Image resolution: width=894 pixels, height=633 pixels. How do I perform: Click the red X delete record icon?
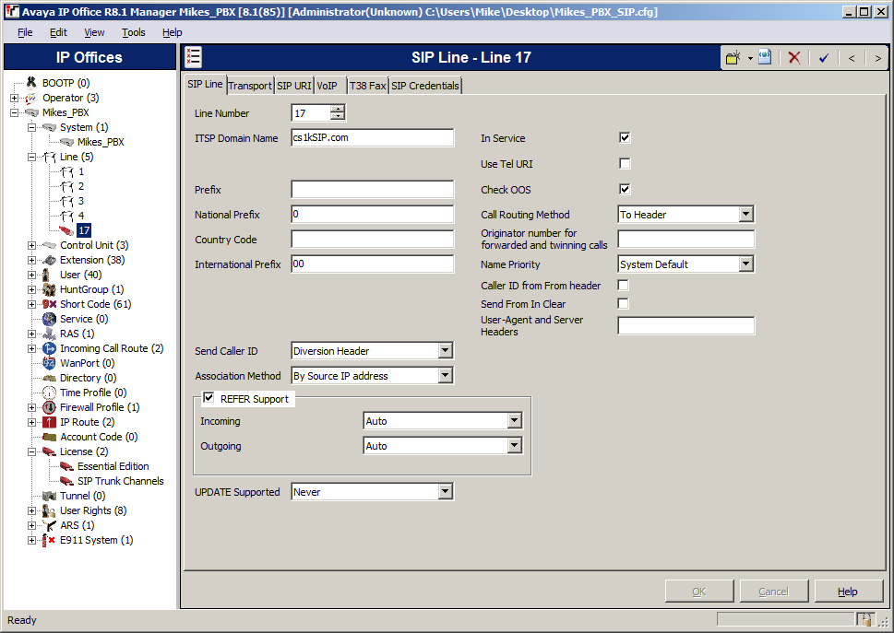[794, 57]
